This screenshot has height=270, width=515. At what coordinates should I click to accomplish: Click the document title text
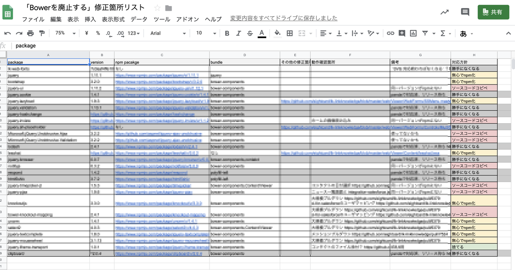(x=85, y=7)
